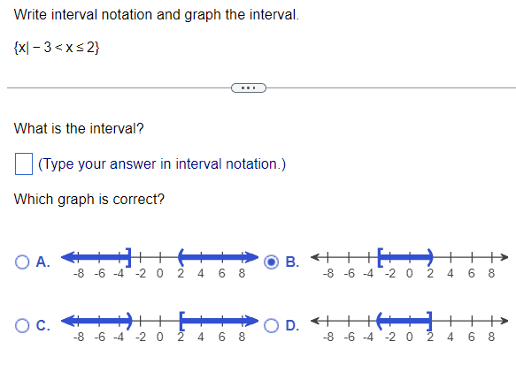Viewport: 516px width, 372px height.
Task: Click the interval notation answer box
Action: (x=24, y=163)
